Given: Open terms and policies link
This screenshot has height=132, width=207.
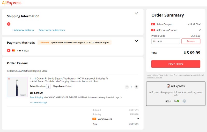Looking at the screenshot, I should pyautogui.click(x=154, y=77).
